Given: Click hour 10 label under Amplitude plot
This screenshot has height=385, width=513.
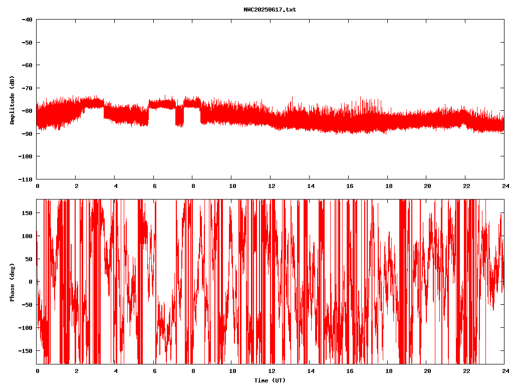Looking at the screenshot, I should (x=232, y=186).
